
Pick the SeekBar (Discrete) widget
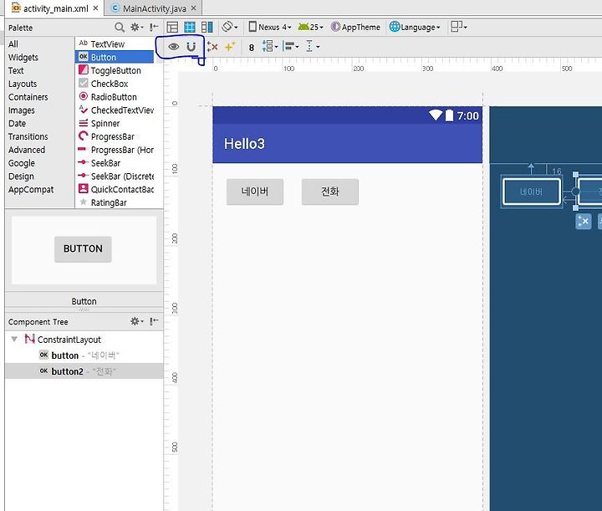pyautogui.click(x=115, y=176)
